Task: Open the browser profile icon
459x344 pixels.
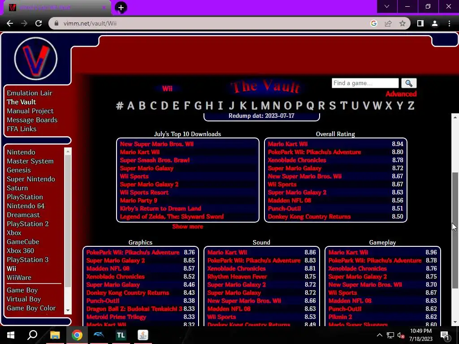Action: point(435,23)
